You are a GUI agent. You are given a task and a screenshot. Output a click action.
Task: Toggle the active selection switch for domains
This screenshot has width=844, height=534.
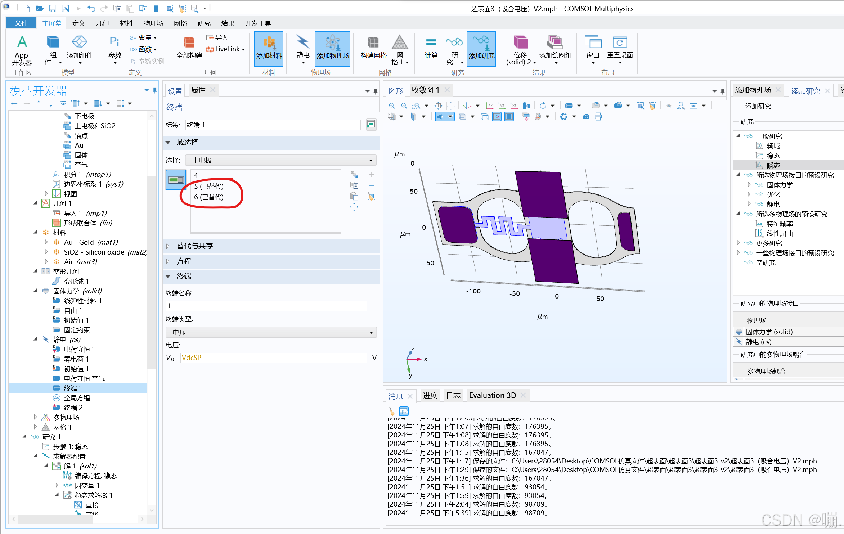click(176, 179)
